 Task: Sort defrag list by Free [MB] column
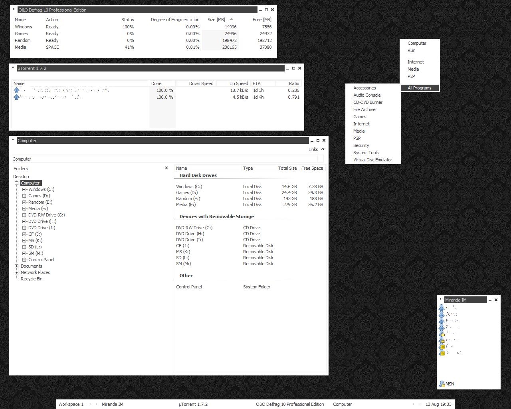pos(262,20)
